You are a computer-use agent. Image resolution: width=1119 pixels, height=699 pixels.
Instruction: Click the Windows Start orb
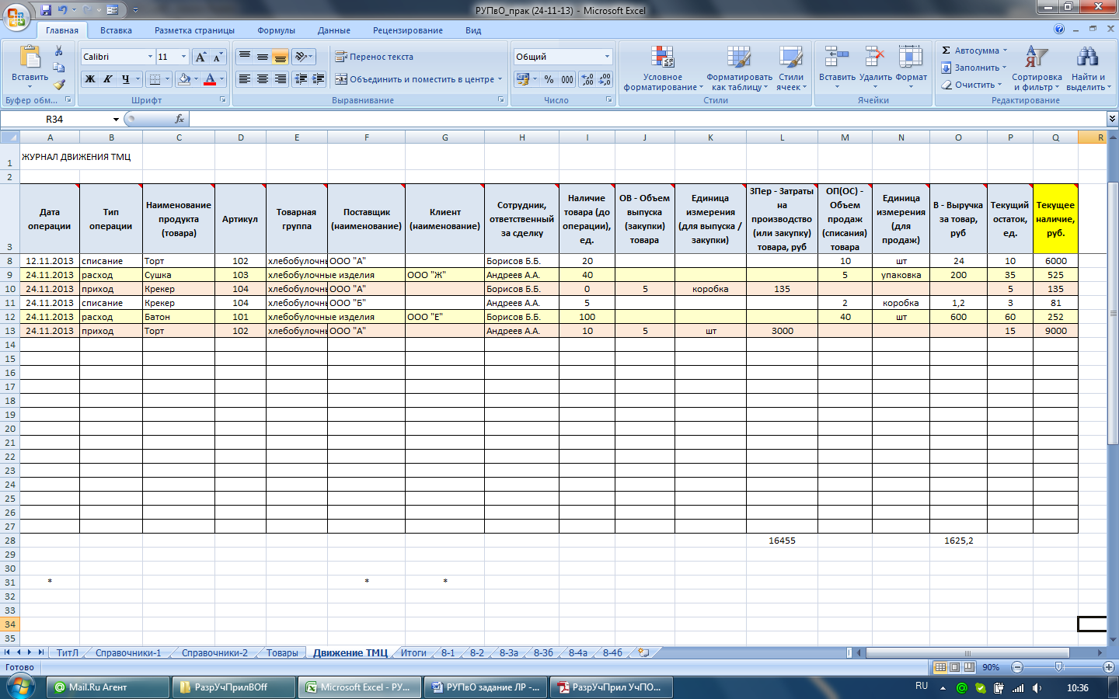click(20, 687)
